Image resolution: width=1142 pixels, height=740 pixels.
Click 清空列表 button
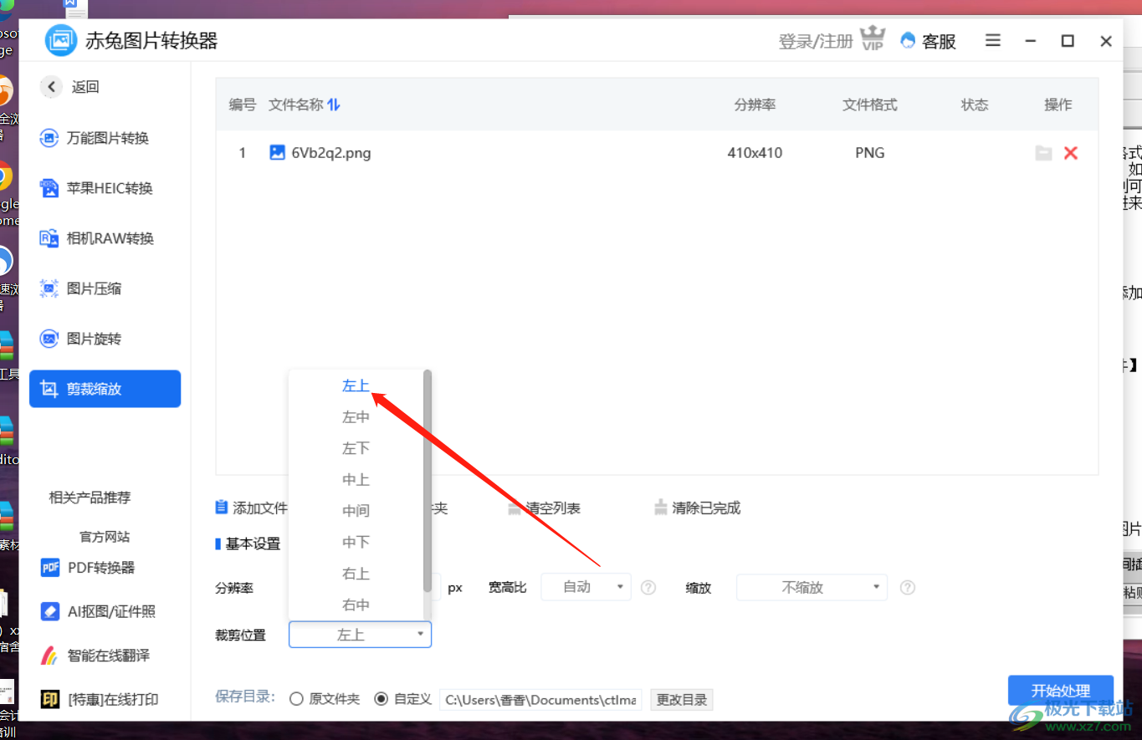pos(544,508)
